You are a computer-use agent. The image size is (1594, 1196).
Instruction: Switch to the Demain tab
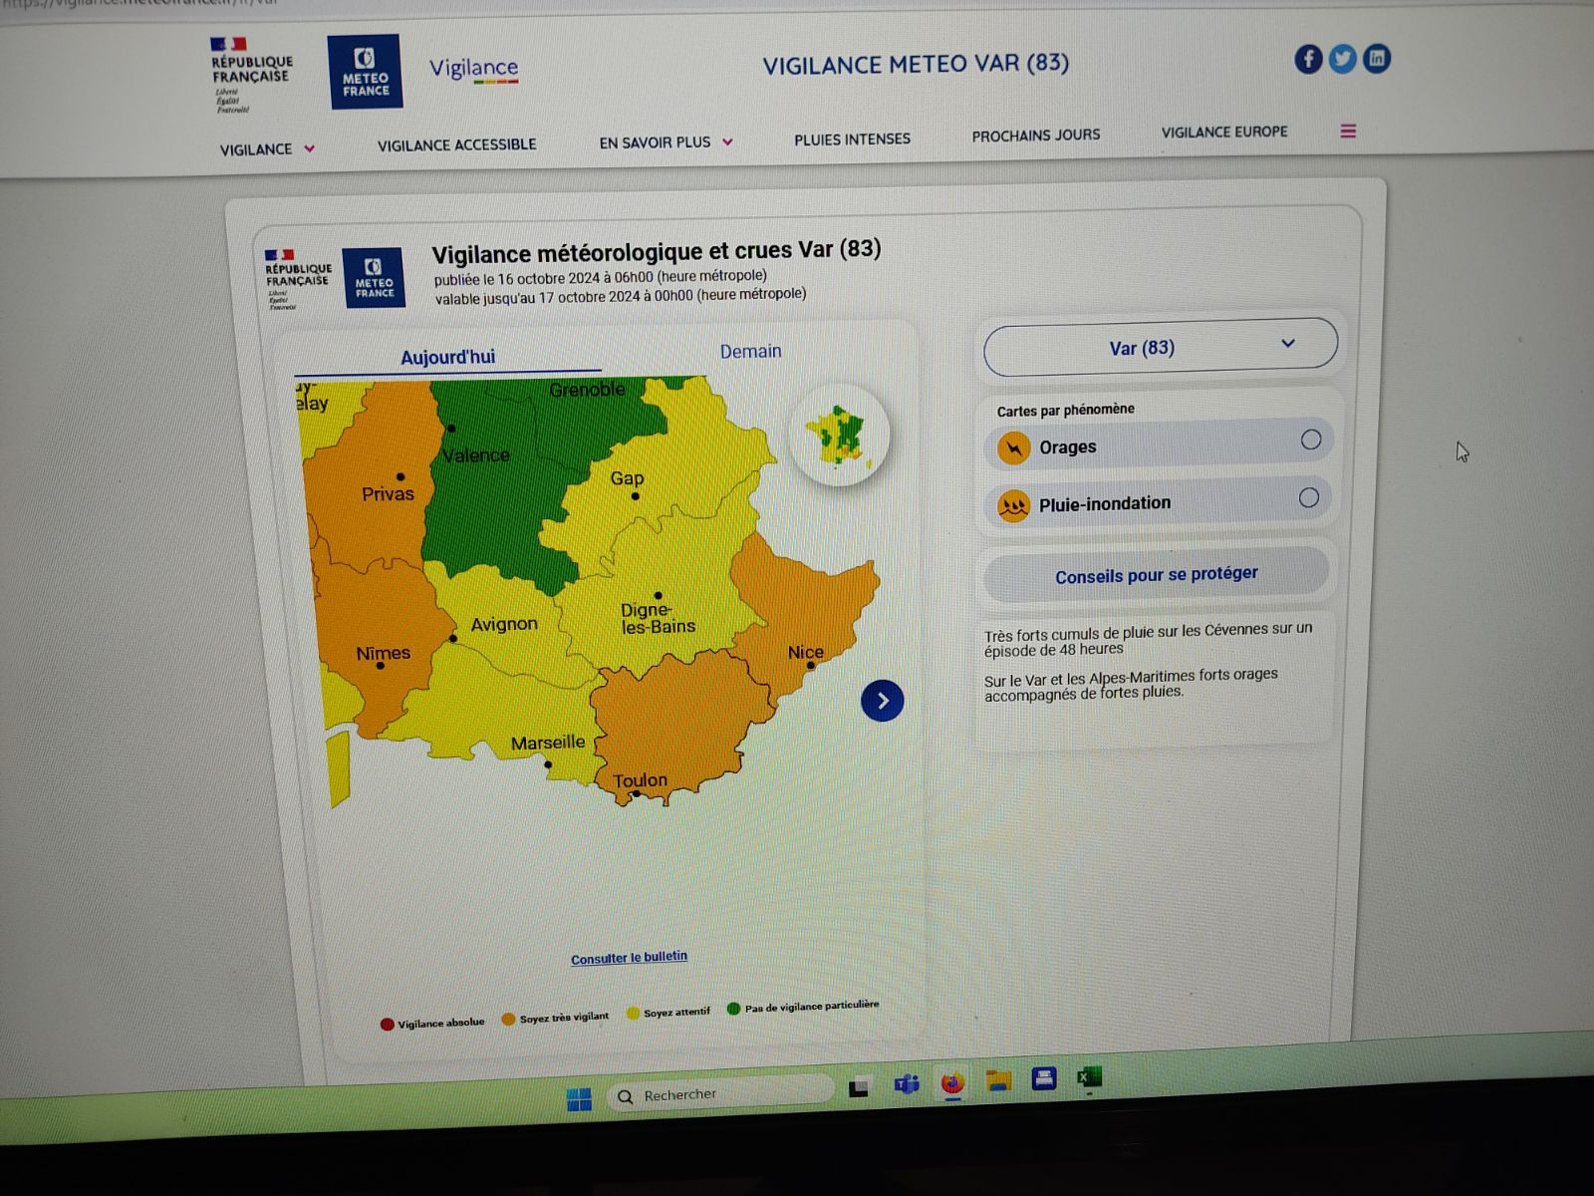tap(750, 352)
